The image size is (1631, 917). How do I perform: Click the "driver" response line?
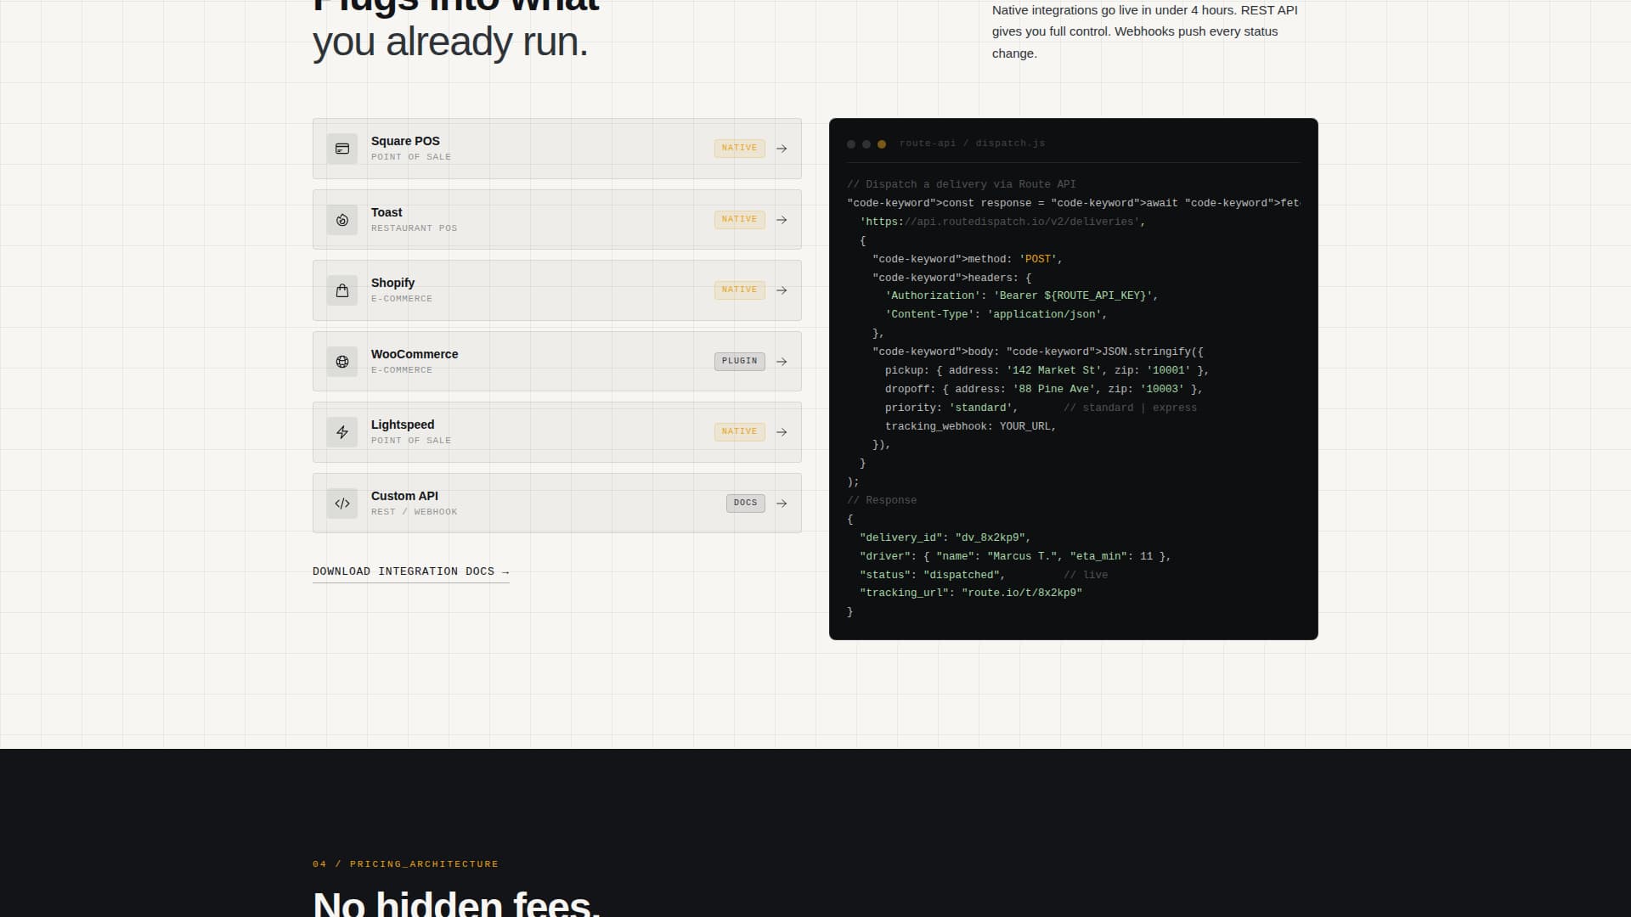(x=1015, y=556)
